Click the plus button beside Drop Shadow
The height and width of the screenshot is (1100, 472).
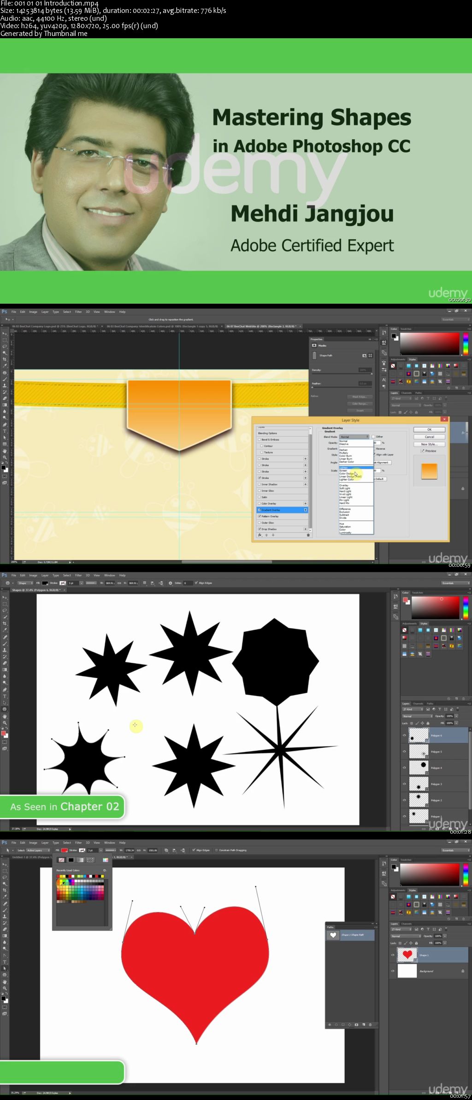point(305,529)
